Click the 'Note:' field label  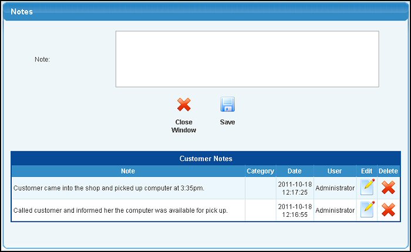(x=42, y=59)
